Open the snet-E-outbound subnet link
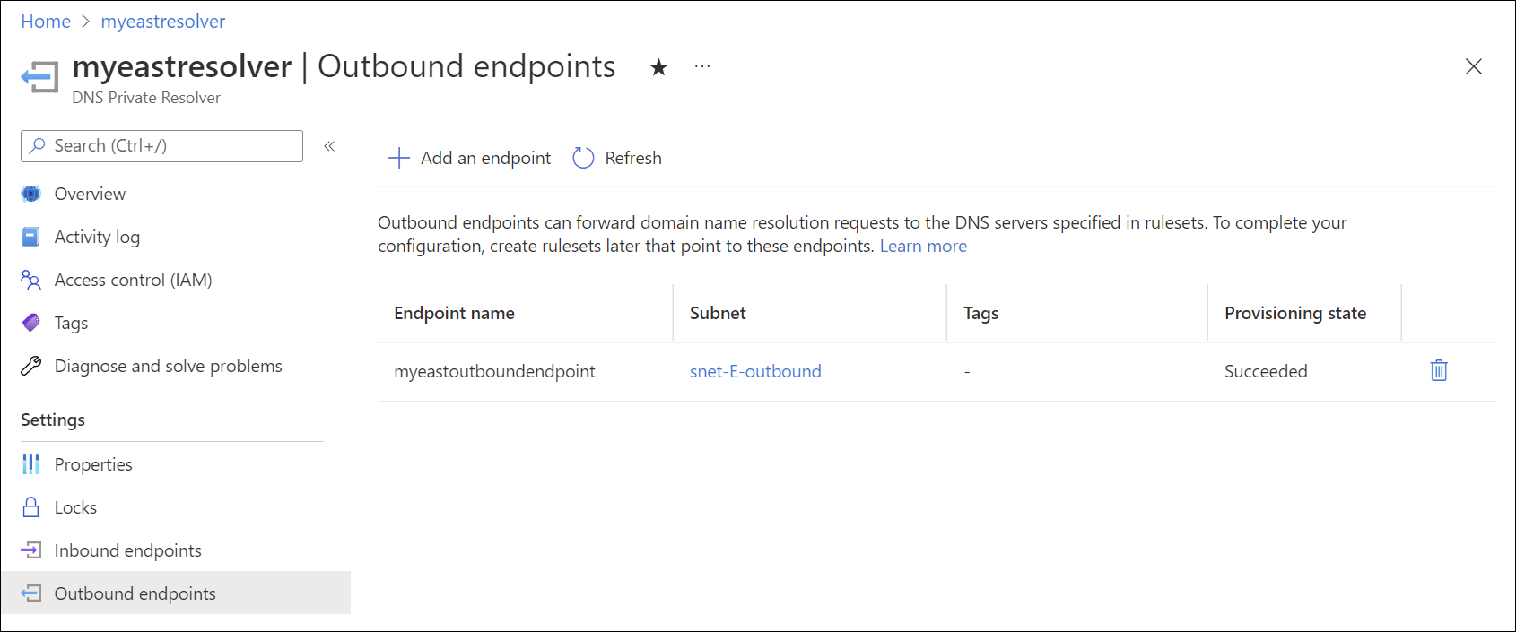 point(755,371)
